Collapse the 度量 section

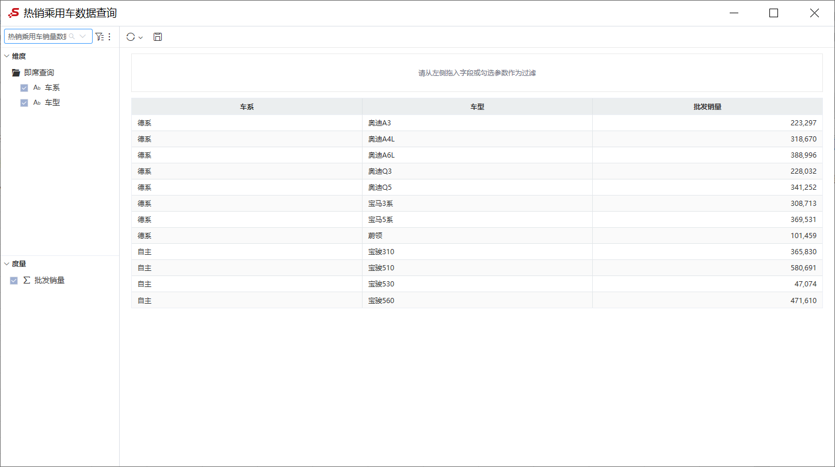pyautogui.click(x=7, y=264)
